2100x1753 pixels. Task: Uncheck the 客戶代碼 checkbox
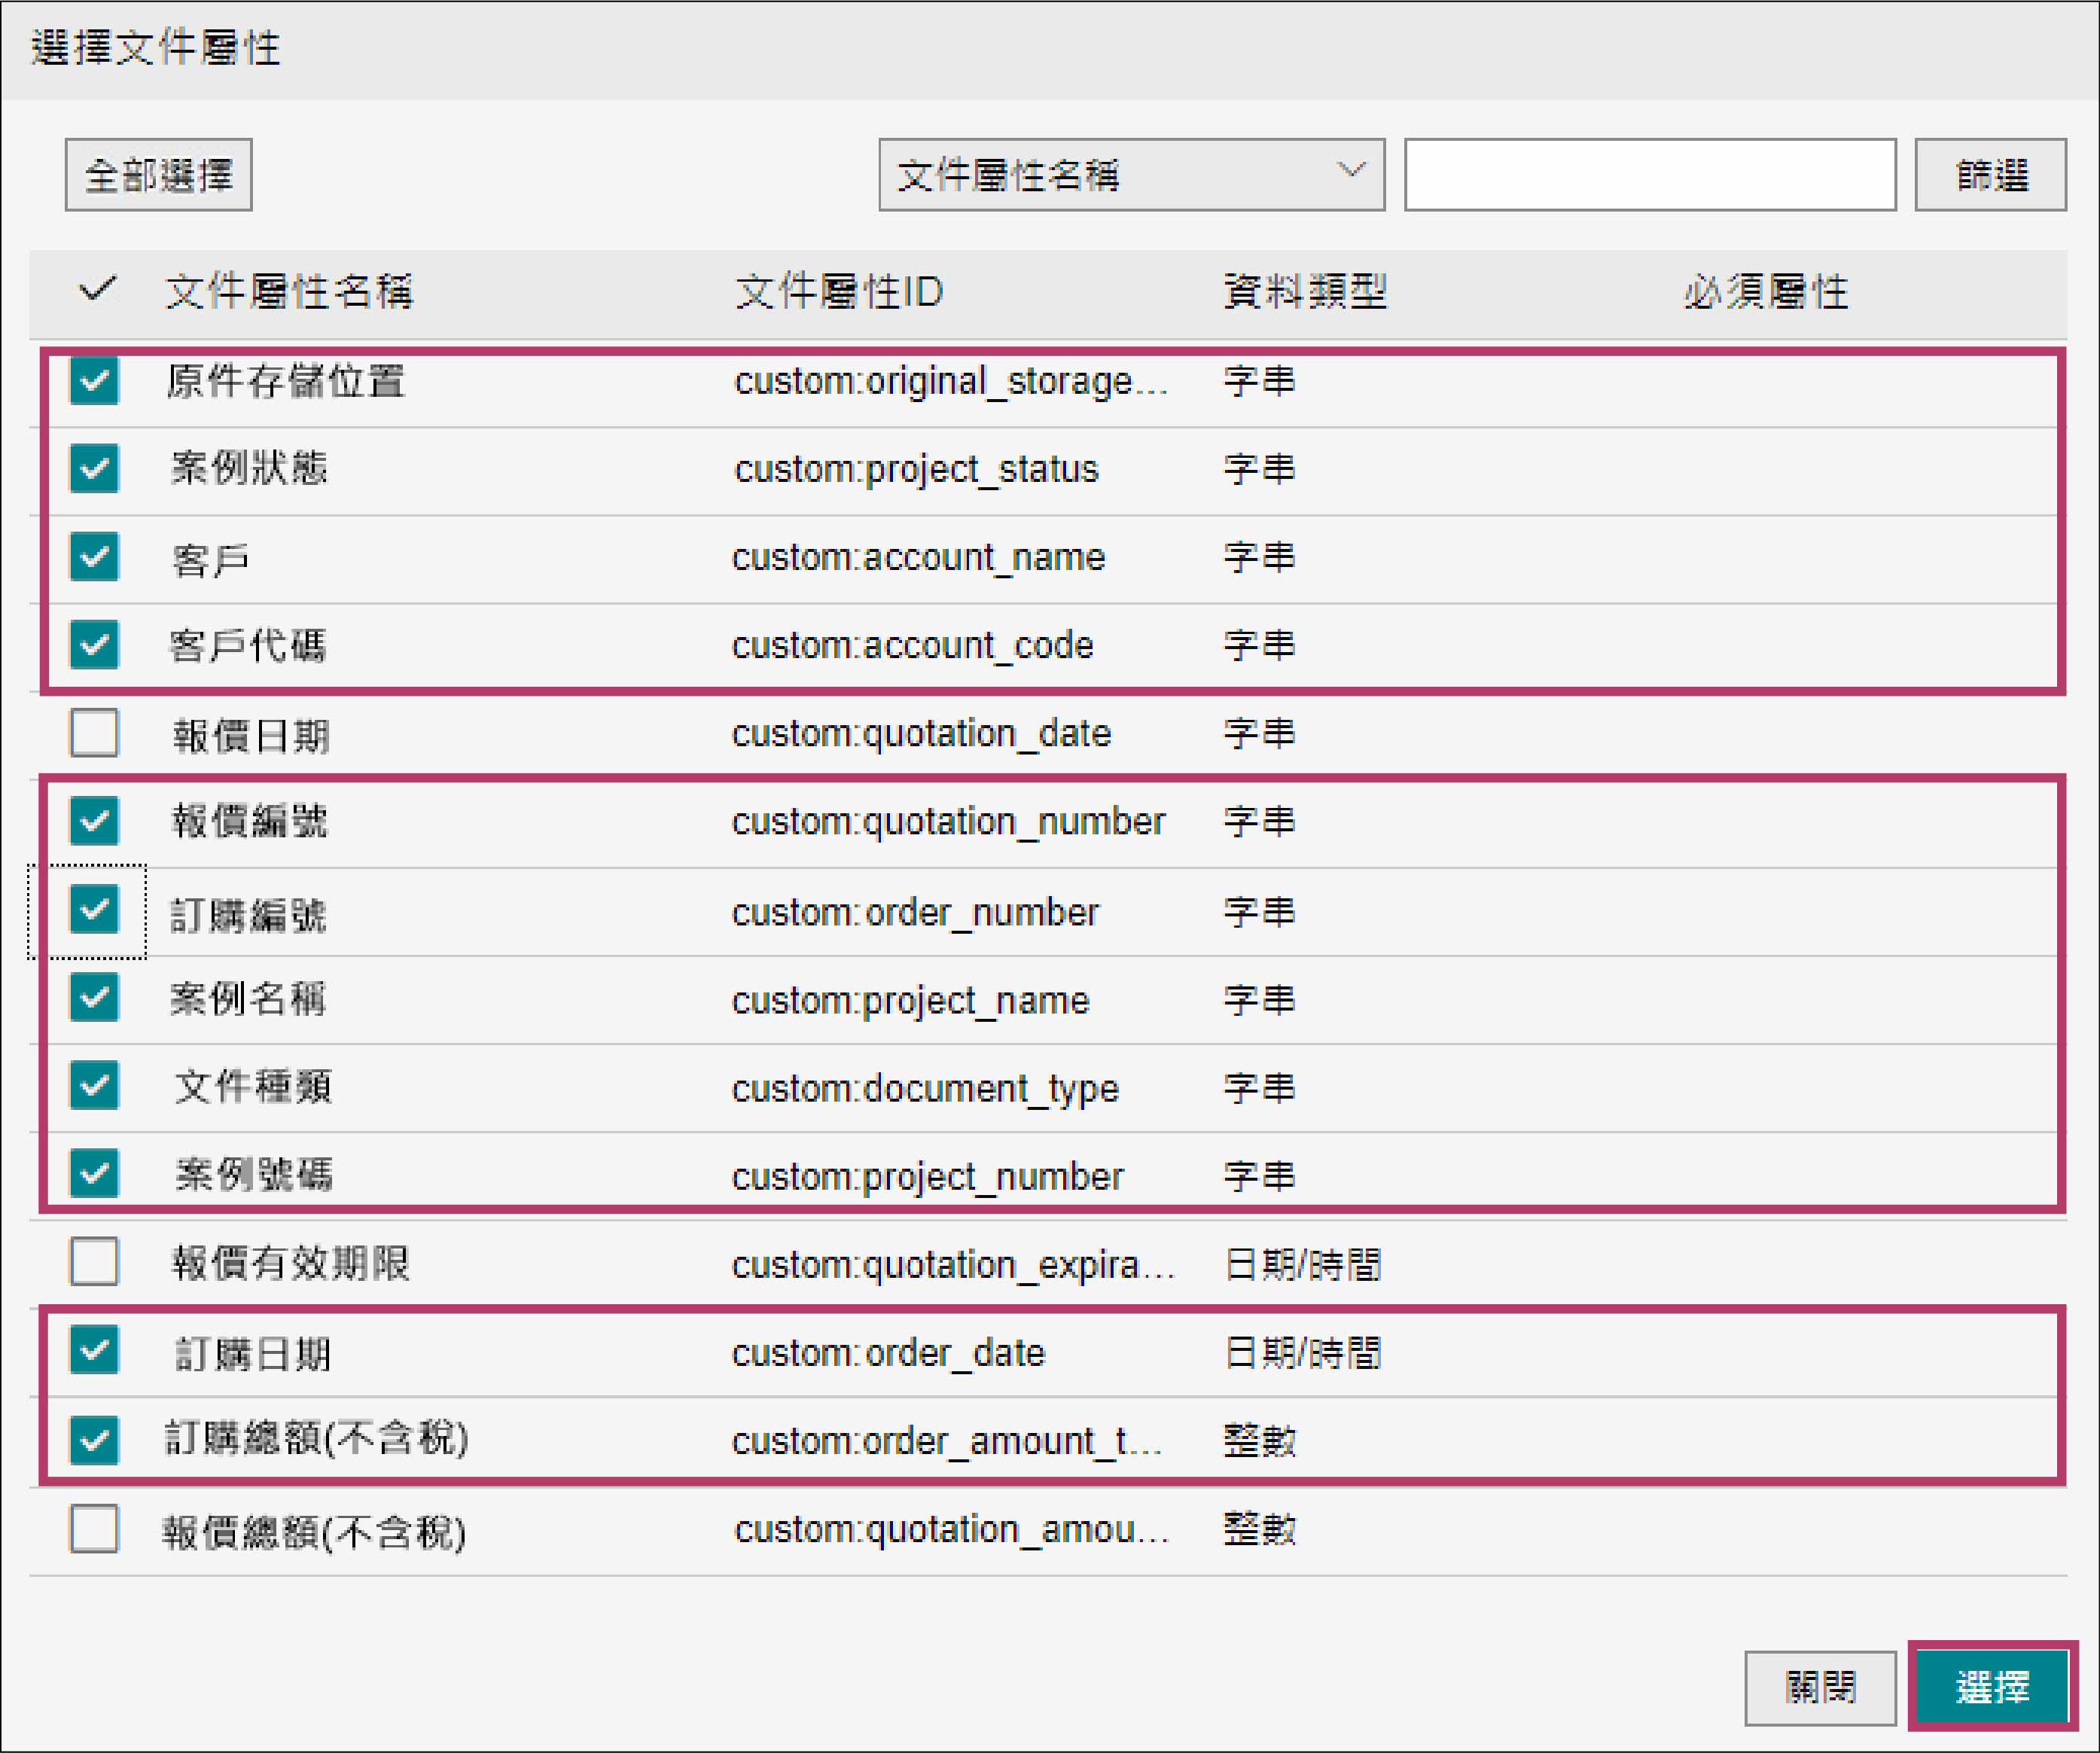[x=94, y=645]
